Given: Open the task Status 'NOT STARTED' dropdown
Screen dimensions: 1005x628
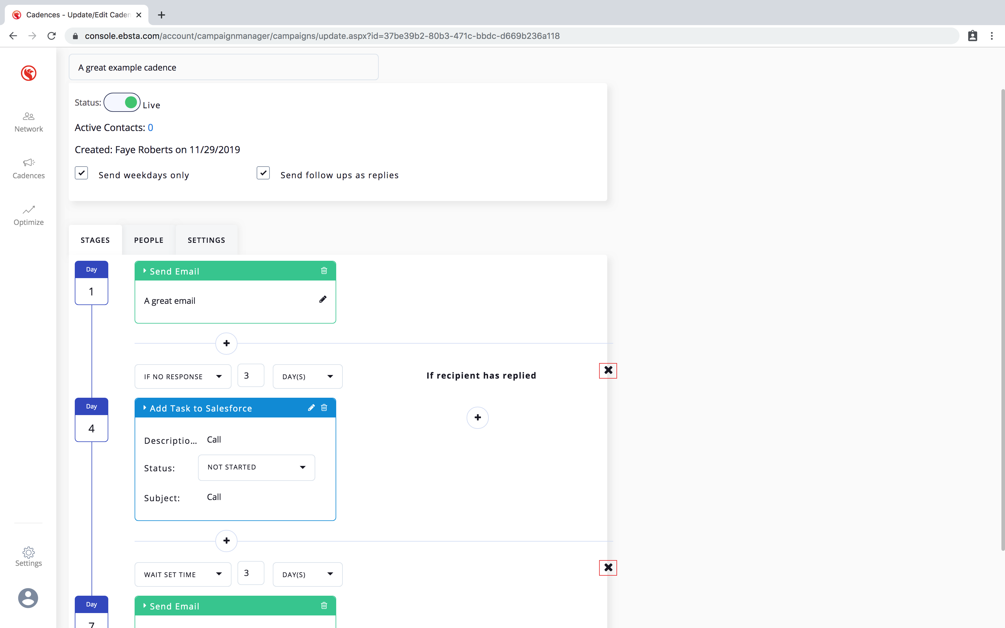Looking at the screenshot, I should point(256,467).
